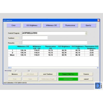Select the Fluorescense CIE column header
The height and width of the screenshot is (103, 103).
50,47
